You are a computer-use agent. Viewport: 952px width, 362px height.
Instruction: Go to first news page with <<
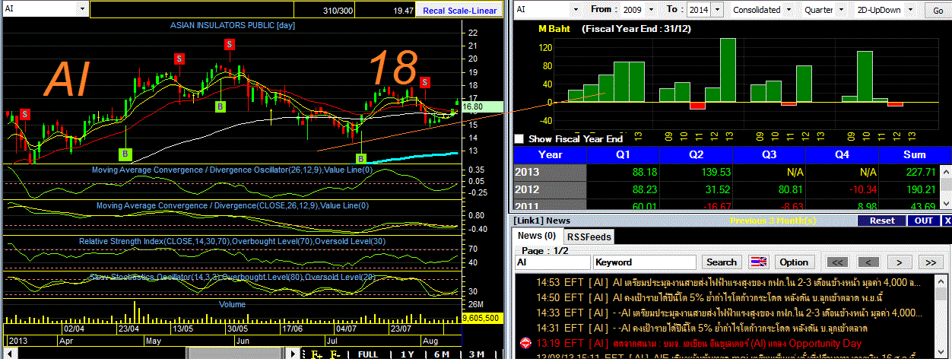point(837,262)
